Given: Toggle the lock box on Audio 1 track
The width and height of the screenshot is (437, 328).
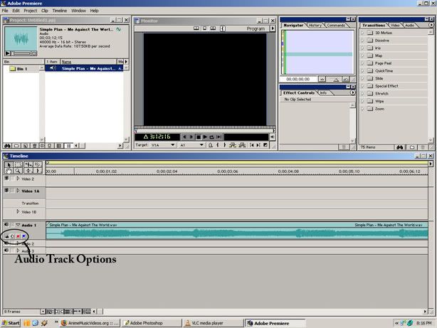Looking at the screenshot, I should (12, 225).
